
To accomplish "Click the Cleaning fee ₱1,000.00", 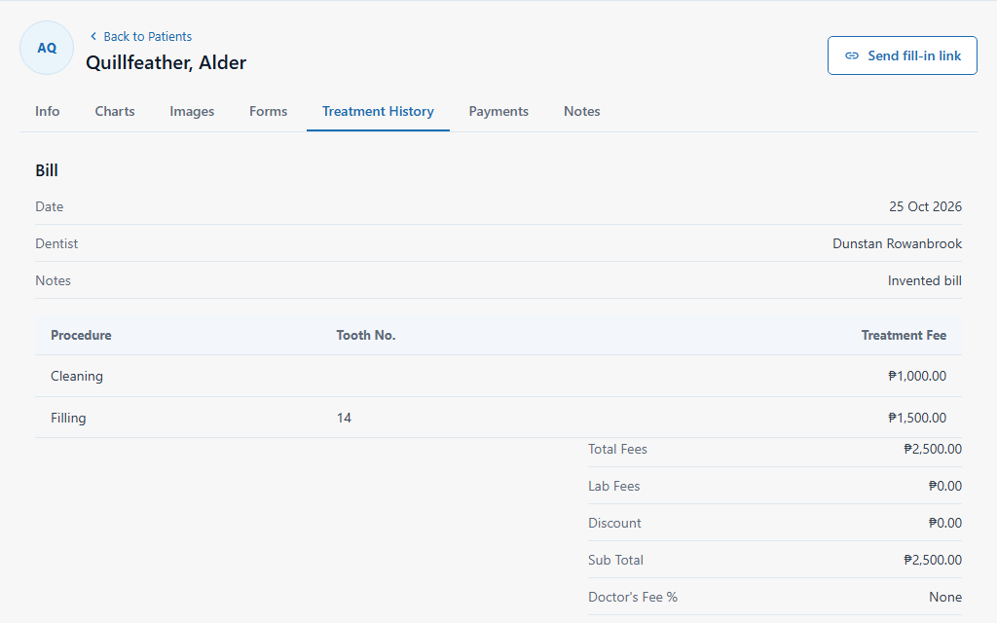I will 917,376.
